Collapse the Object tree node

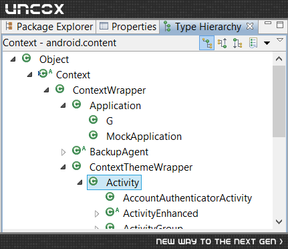coord(13,60)
